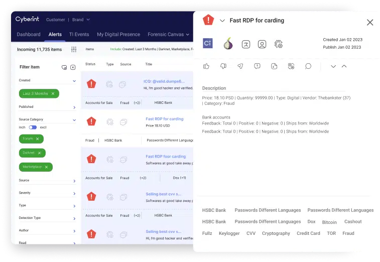
Task: Click the Bitcoin tag
Action: click(329, 222)
